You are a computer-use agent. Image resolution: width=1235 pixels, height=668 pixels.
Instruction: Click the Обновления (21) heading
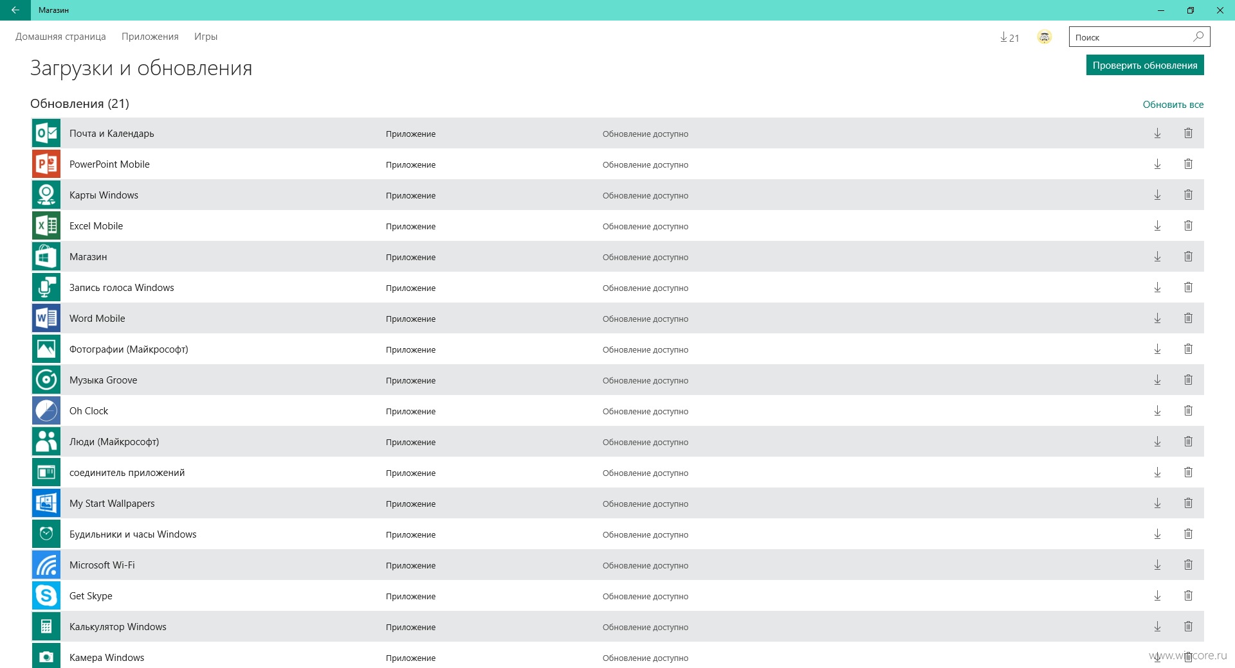click(x=80, y=103)
